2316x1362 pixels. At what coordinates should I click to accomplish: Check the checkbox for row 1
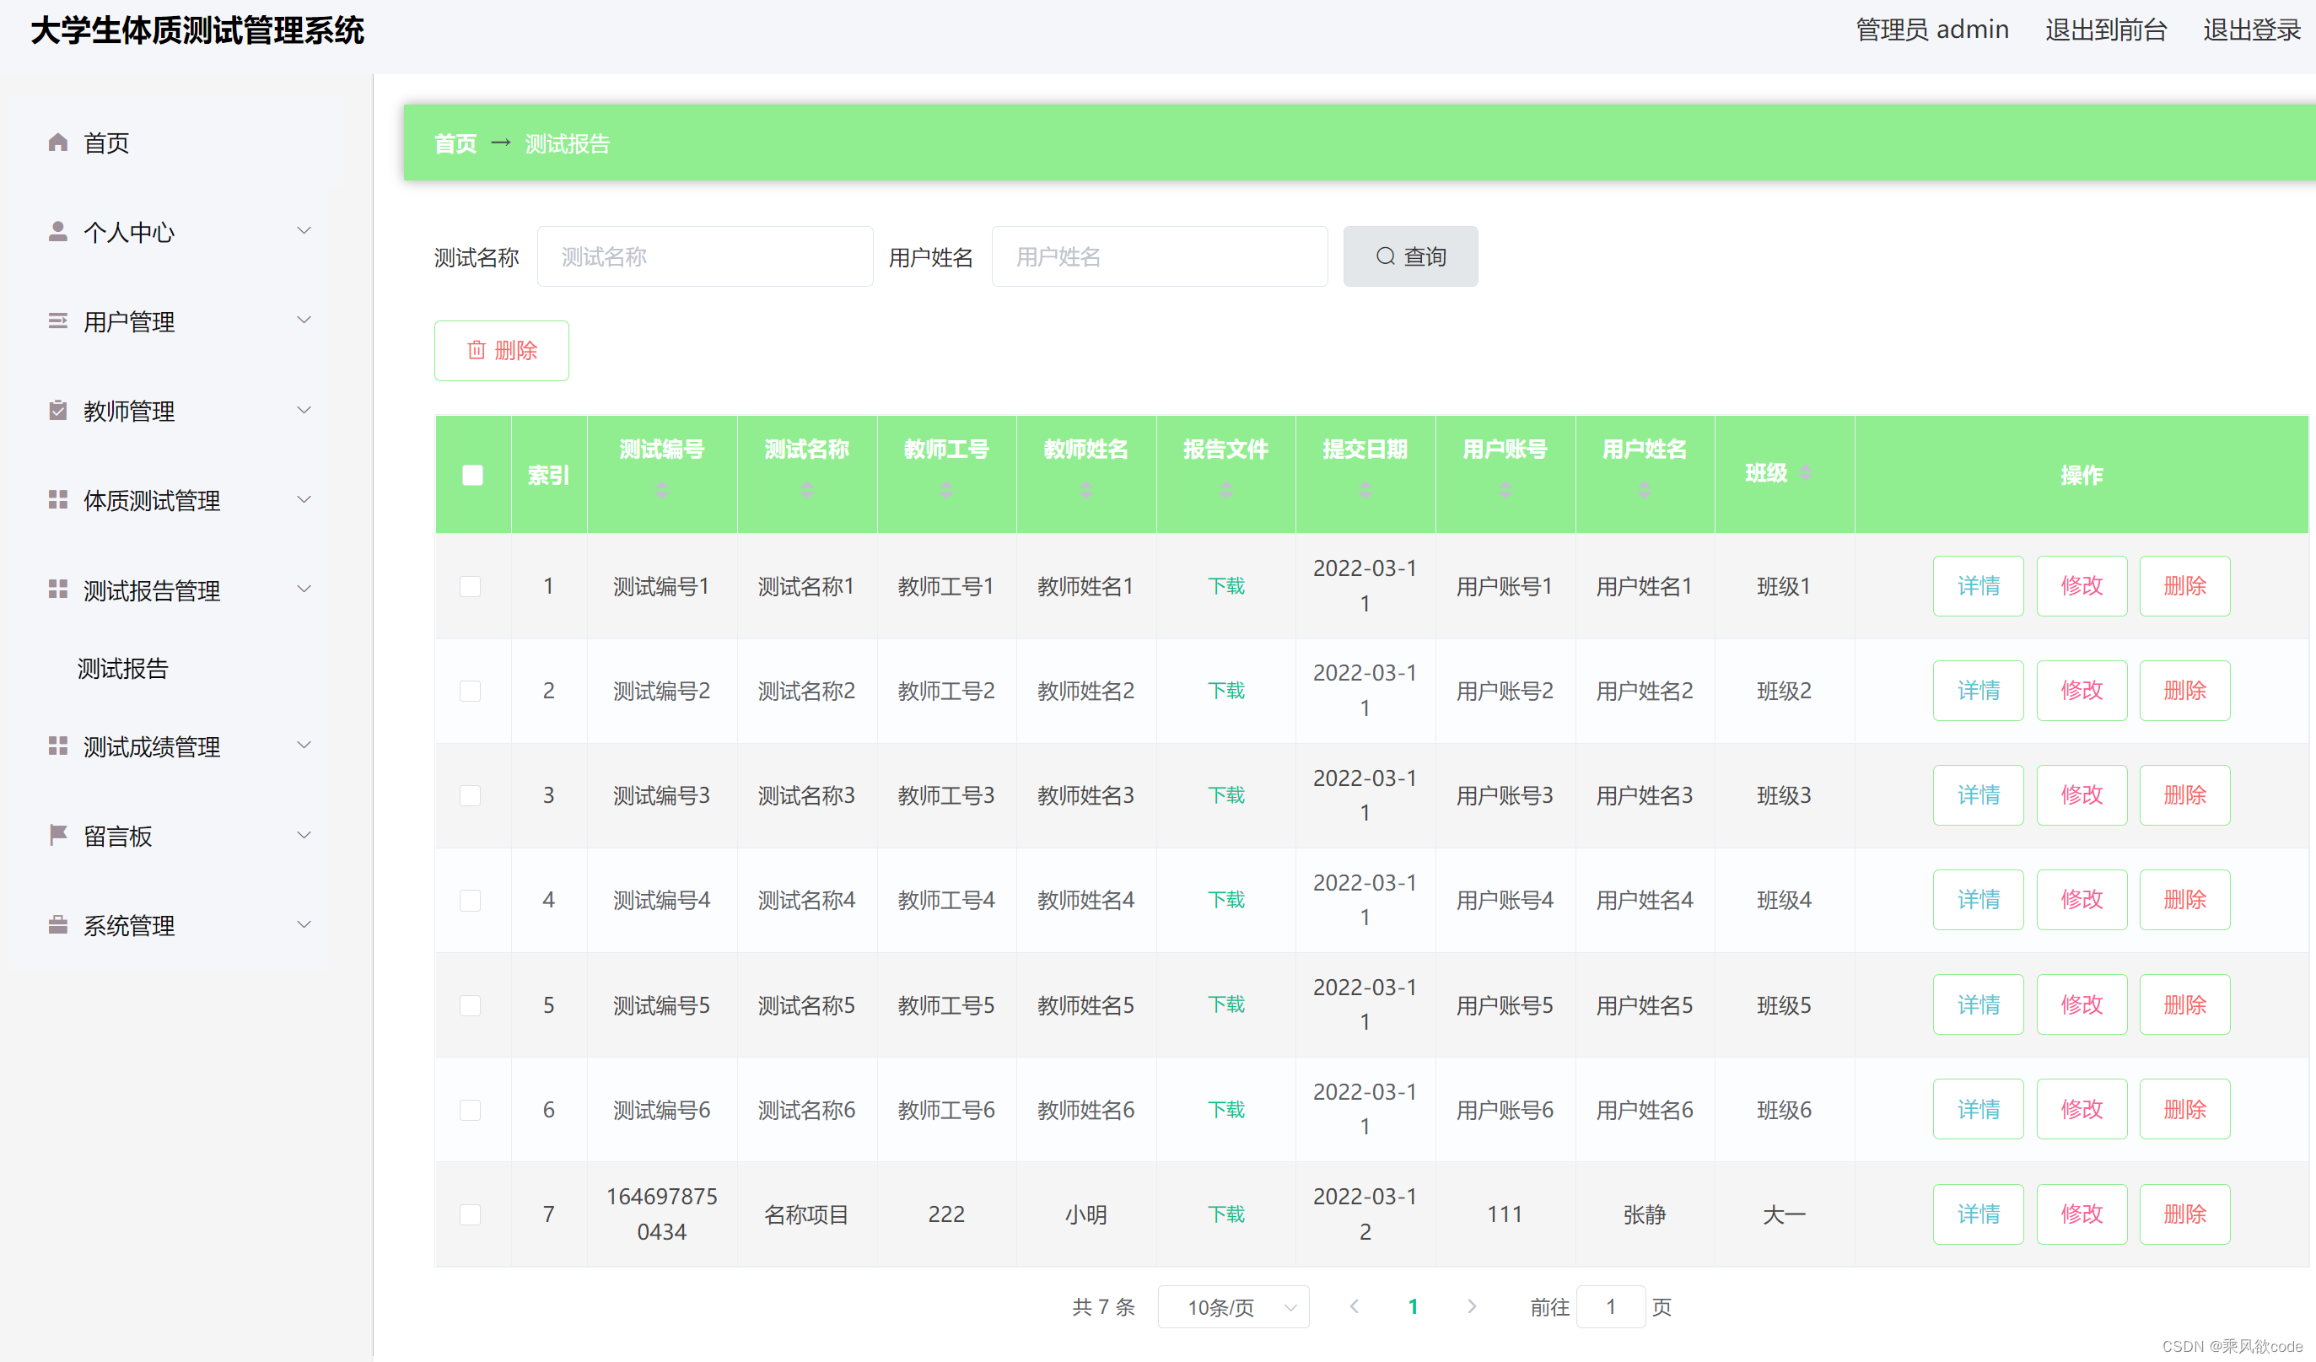tap(471, 586)
